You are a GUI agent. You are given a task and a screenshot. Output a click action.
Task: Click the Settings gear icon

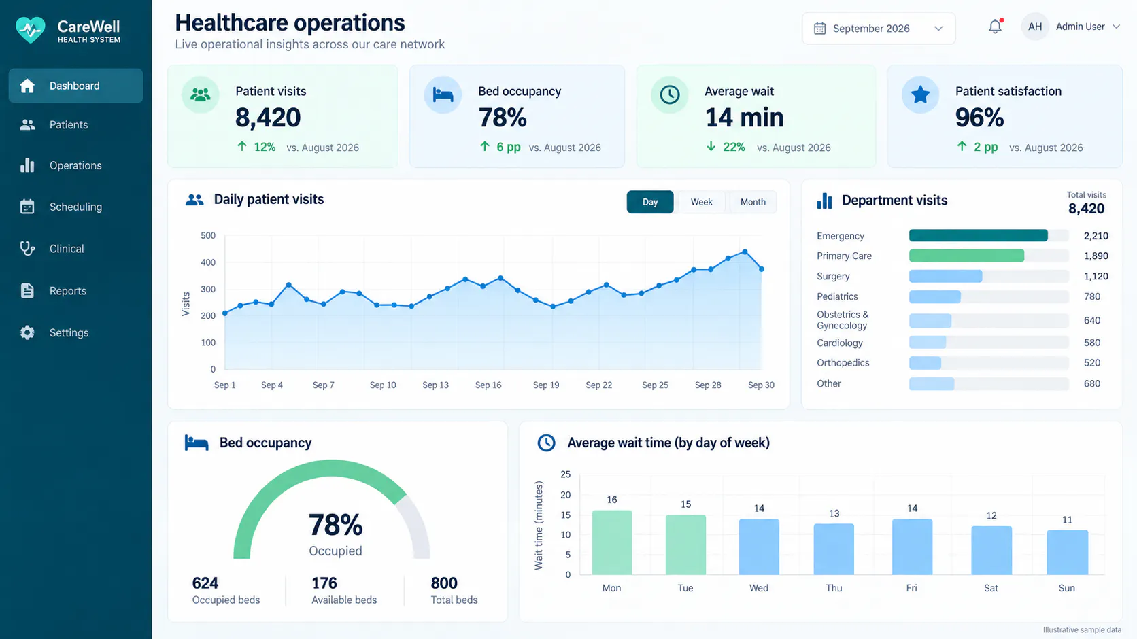tap(27, 332)
